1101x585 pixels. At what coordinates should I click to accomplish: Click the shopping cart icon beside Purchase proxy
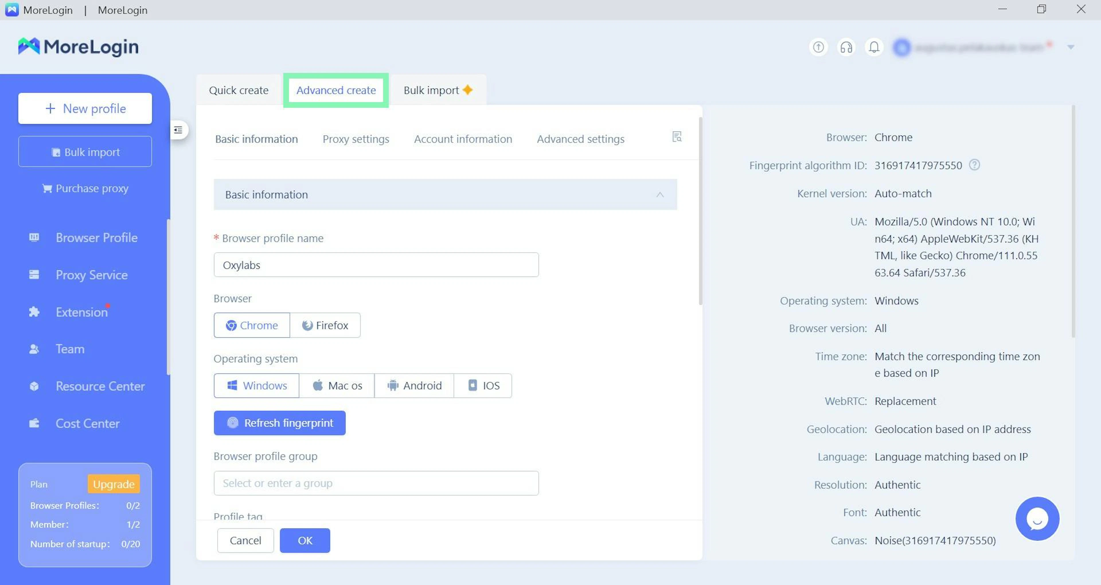[47, 189]
